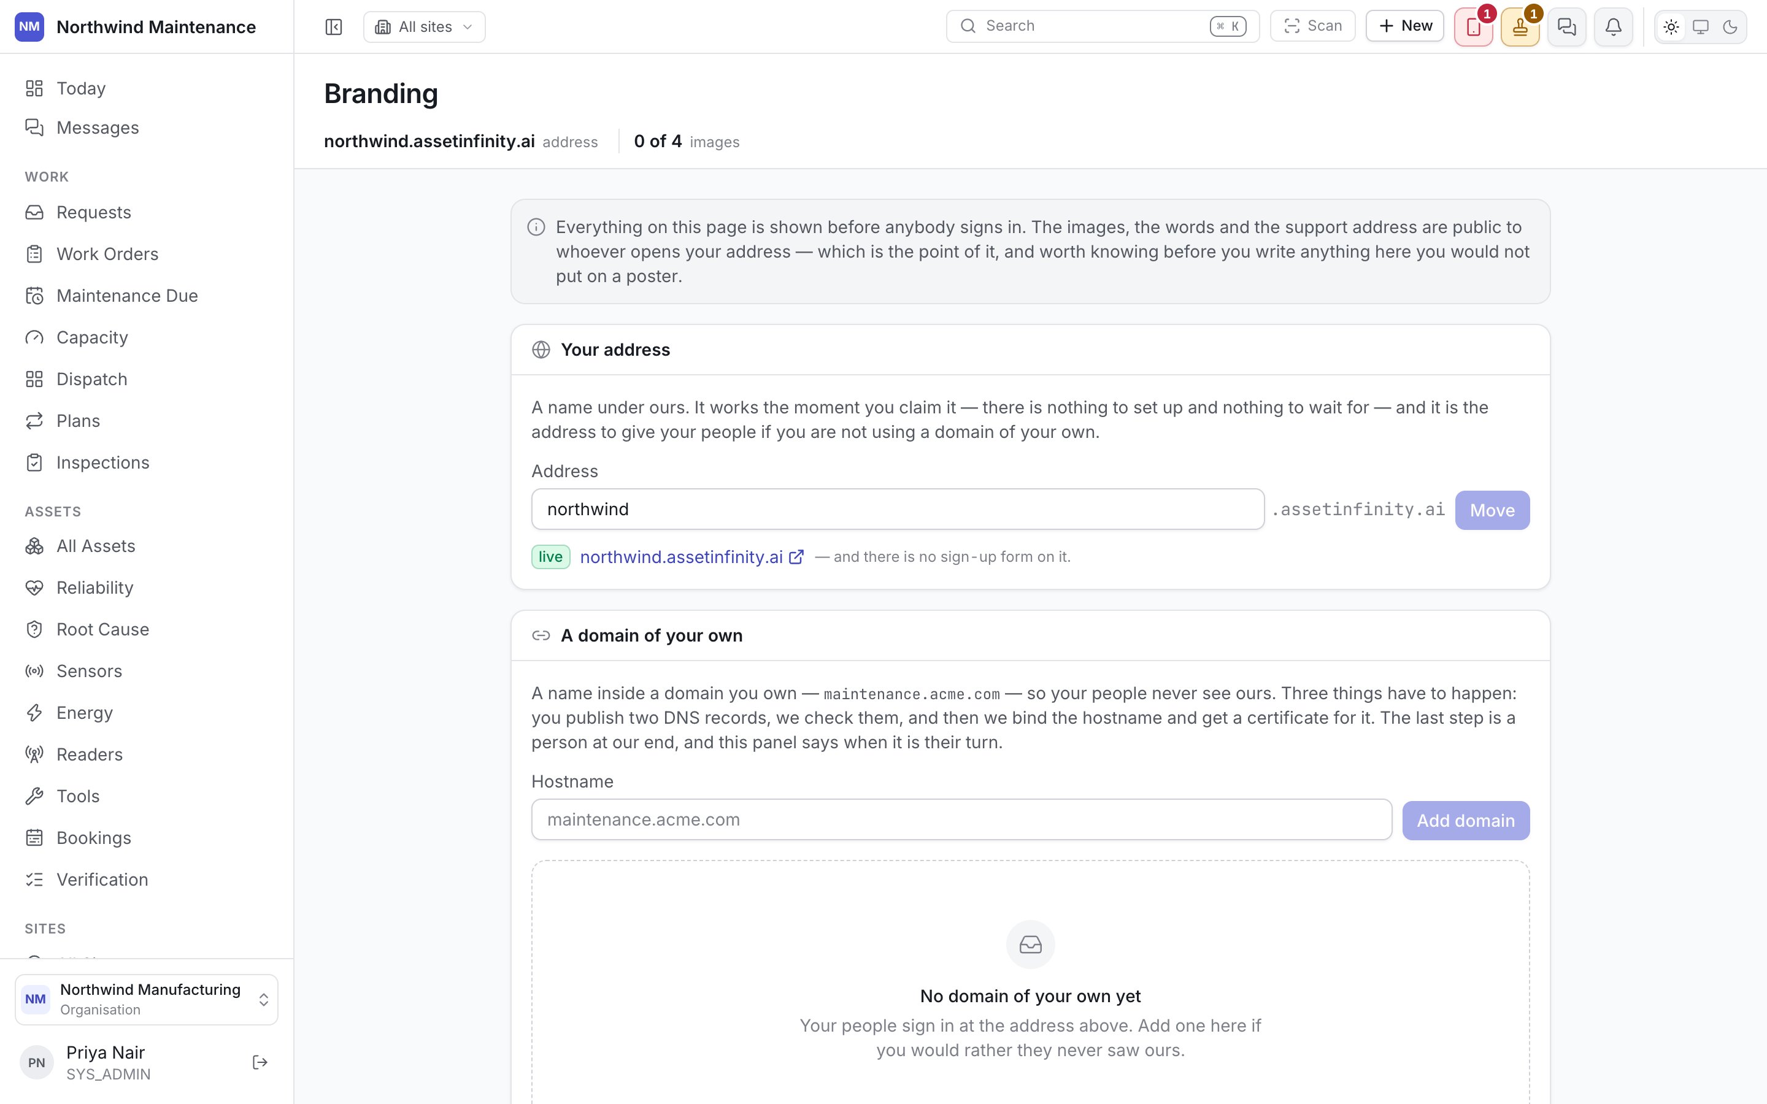The width and height of the screenshot is (1767, 1104).
Task: Click the Move button
Action: [1492, 510]
